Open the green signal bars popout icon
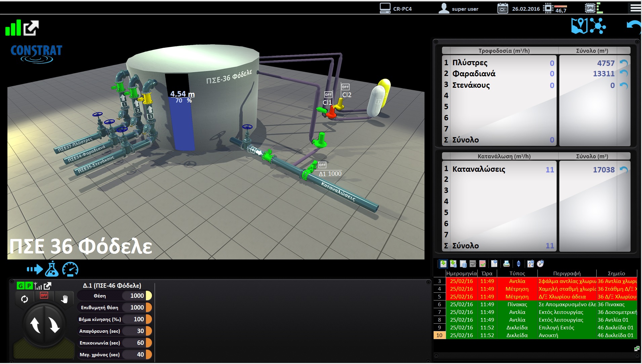The image size is (642, 364). [31, 28]
